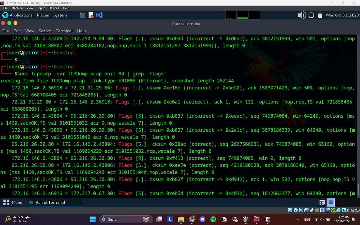This screenshot has height=225, width=360.
Task: Open the USB devices icon in VirtualBox status bar
Action: 312,210
